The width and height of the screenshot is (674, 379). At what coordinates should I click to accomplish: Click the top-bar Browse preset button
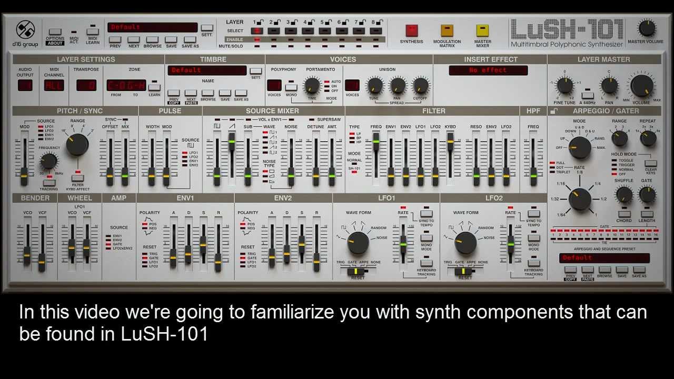pyautogui.click(x=152, y=39)
